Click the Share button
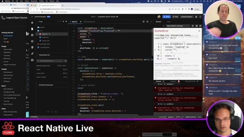The image size is (244, 137). coord(167,17)
